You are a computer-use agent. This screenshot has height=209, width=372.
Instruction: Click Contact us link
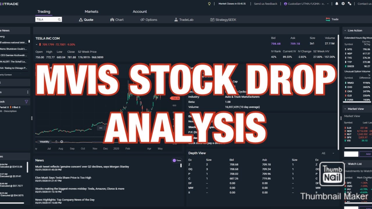tap(364, 4)
